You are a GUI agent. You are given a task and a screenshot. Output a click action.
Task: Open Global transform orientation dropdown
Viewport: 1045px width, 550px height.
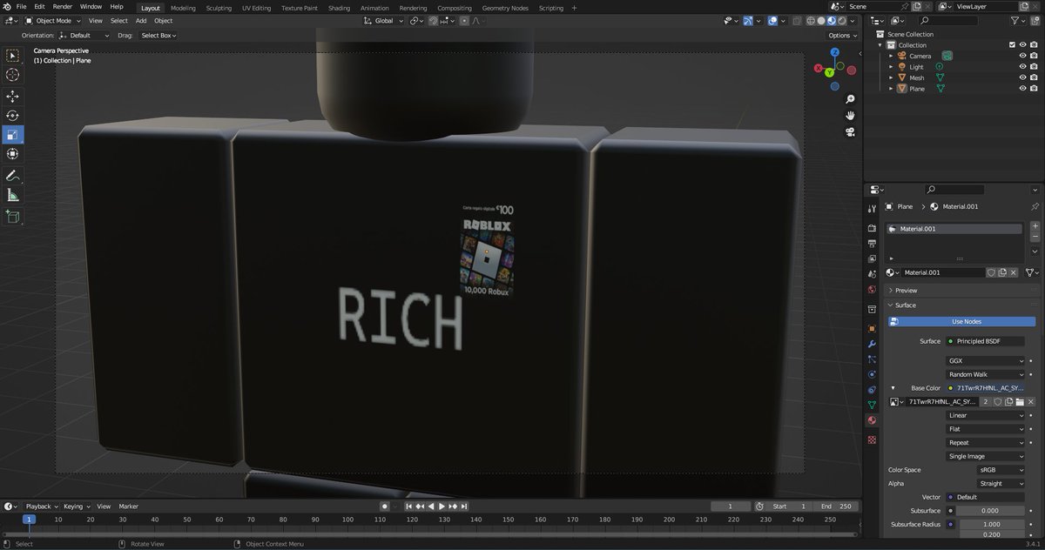click(384, 20)
